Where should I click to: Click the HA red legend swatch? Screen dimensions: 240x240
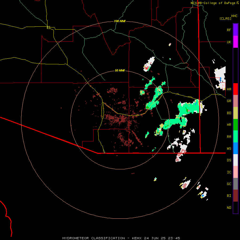(235, 89)
